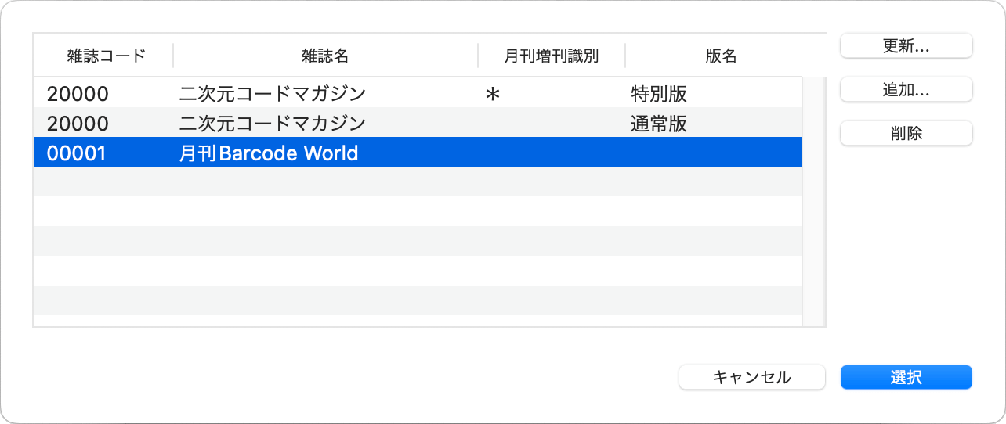Viewport: 1006px width, 424px height.
Task: Select the 特別版 cell in the first row
Action: pyautogui.click(x=659, y=94)
